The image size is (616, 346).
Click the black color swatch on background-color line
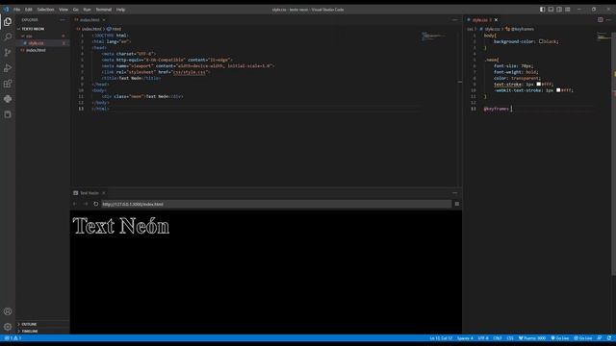point(541,41)
